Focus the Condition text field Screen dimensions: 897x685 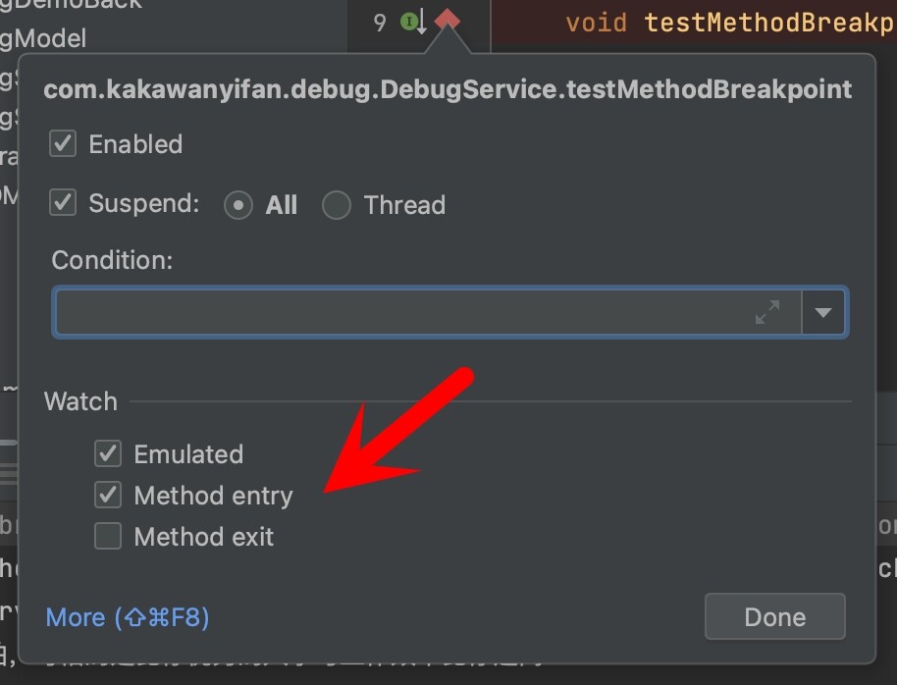402,313
